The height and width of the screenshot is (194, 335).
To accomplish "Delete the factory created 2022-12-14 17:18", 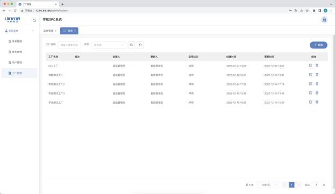I will (317, 84).
